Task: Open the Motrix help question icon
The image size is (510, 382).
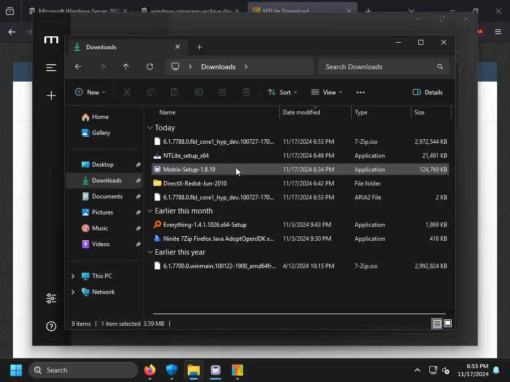Action: point(51,326)
